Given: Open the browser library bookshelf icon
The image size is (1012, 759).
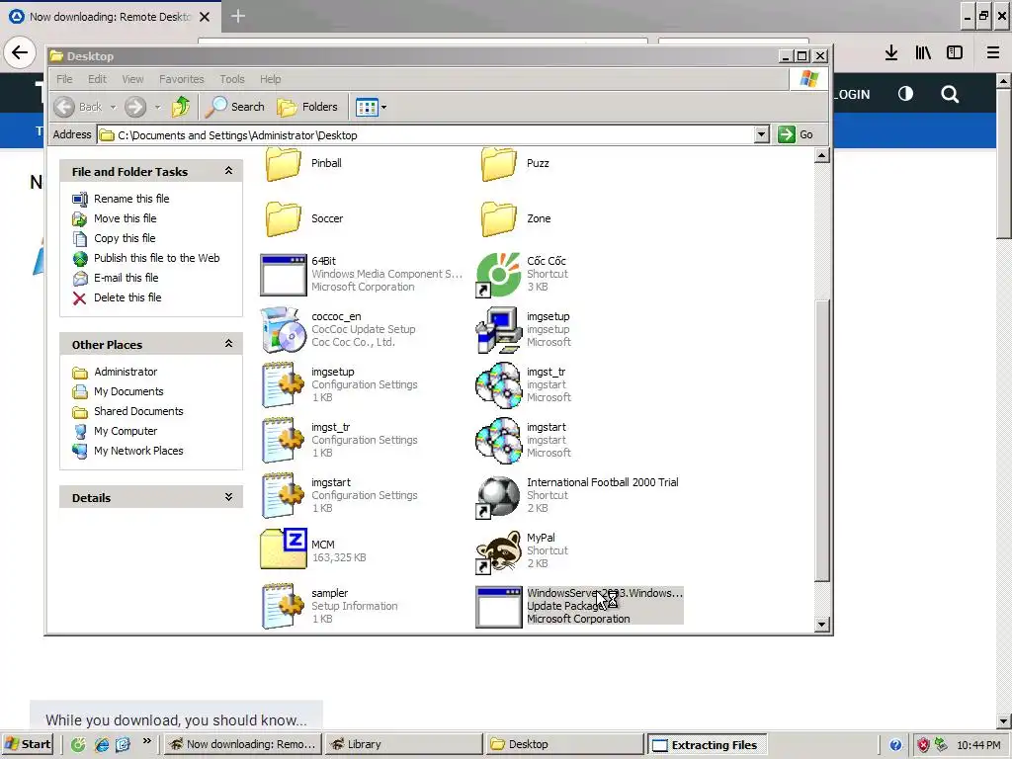Looking at the screenshot, I should (x=923, y=53).
